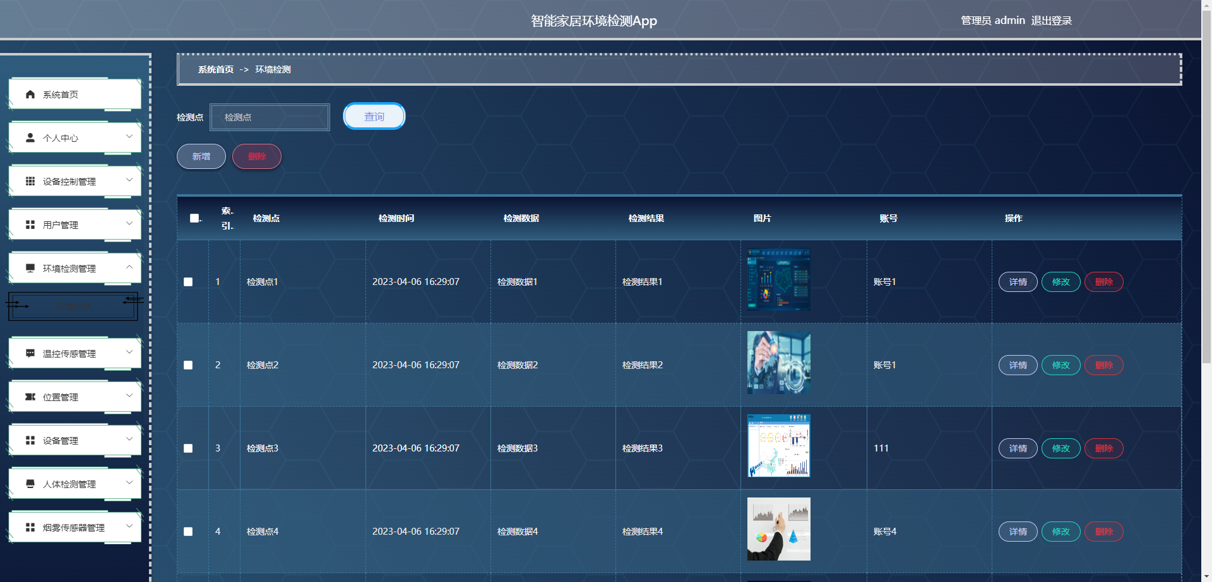Click the 用户管理 sidebar icon
The height and width of the screenshot is (582, 1212).
pos(29,224)
